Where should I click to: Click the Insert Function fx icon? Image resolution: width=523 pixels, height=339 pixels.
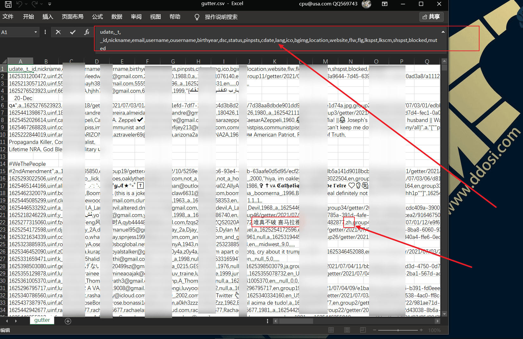pyautogui.click(x=87, y=32)
